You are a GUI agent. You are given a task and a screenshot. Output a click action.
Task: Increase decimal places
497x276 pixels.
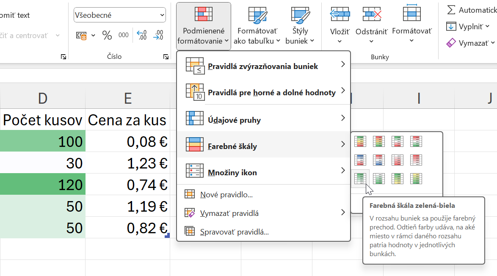click(141, 35)
